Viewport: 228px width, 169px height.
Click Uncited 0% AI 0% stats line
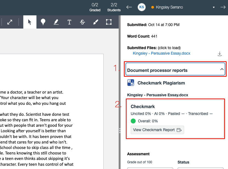point(172,114)
